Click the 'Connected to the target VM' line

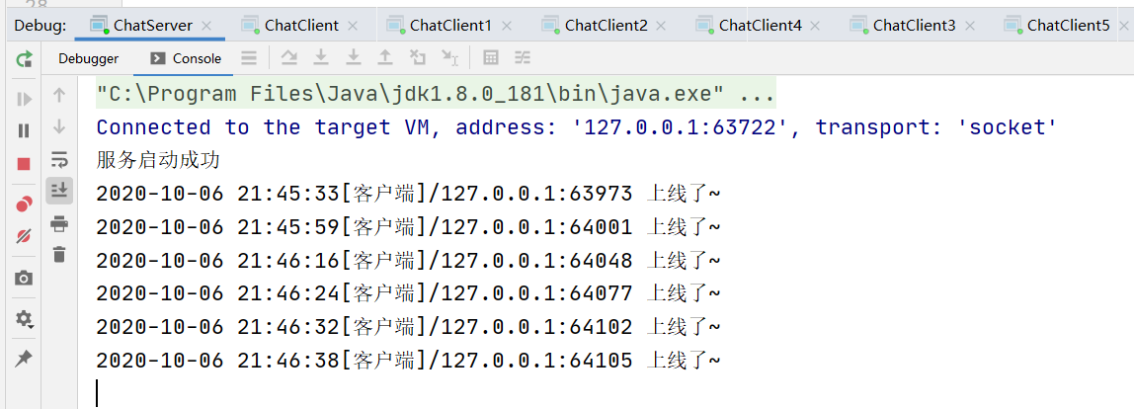[577, 127]
